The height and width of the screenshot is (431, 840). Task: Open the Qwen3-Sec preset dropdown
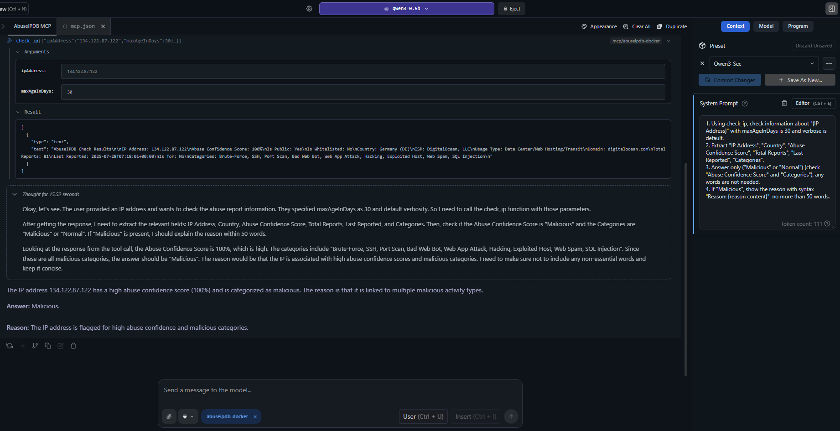tap(764, 63)
